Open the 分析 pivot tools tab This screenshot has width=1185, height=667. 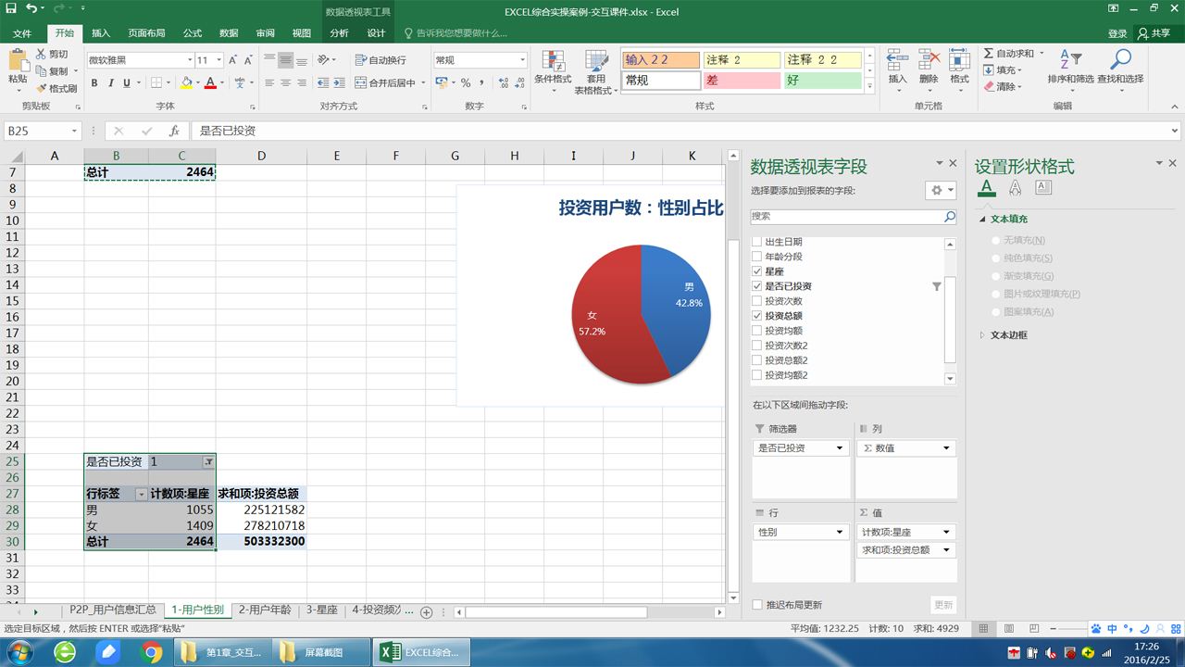pyautogui.click(x=339, y=33)
